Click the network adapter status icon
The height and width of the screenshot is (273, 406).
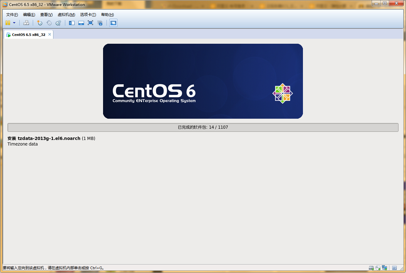coord(384,268)
